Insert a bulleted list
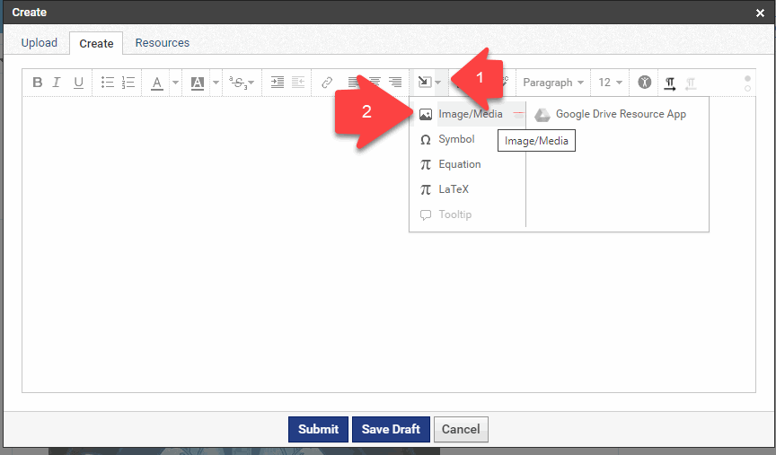This screenshot has height=455, width=776. (x=108, y=83)
